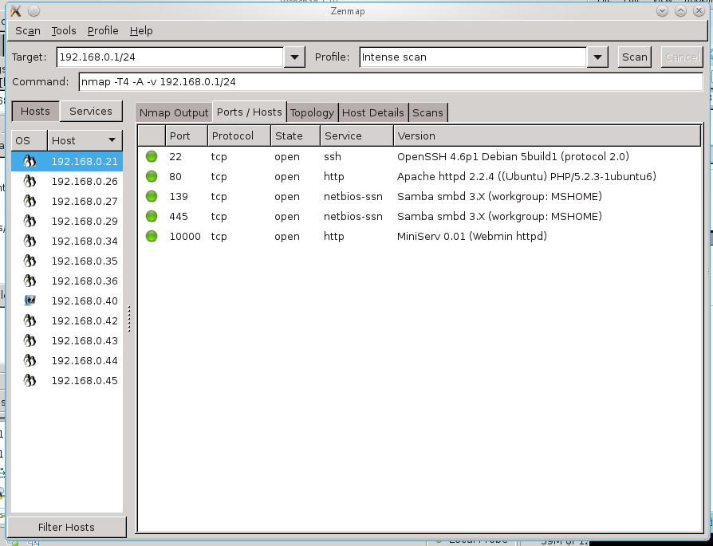This screenshot has width=713, height=546.
Task: Open the Tools menu
Action: pos(64,30)
